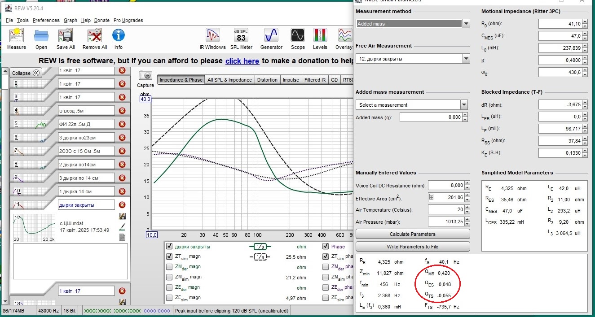Open the Info panel icon
The height and width of the screenshot is (317, 595).
coord(118,35)
